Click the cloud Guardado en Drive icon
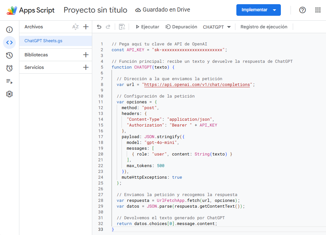This screenshot has width=326, height=235. (x=138, y=10)
